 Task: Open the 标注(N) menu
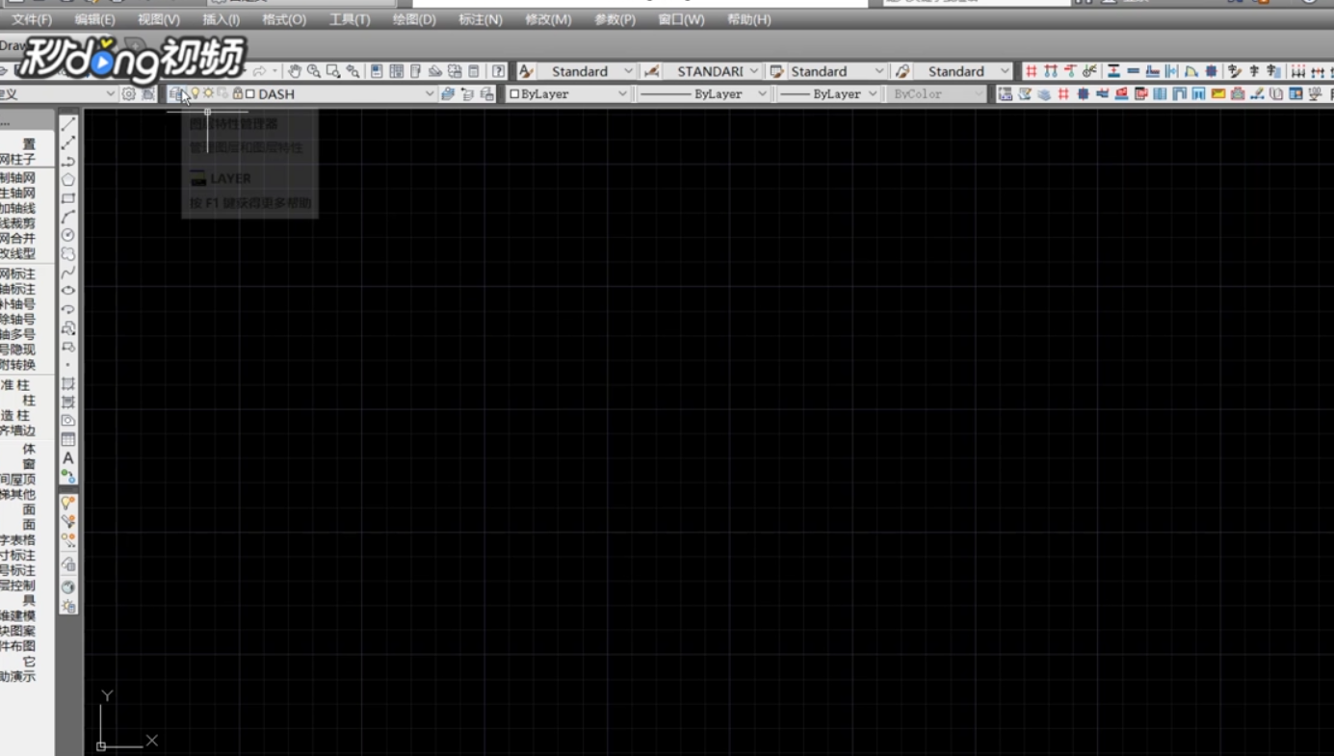coord(481,19)
